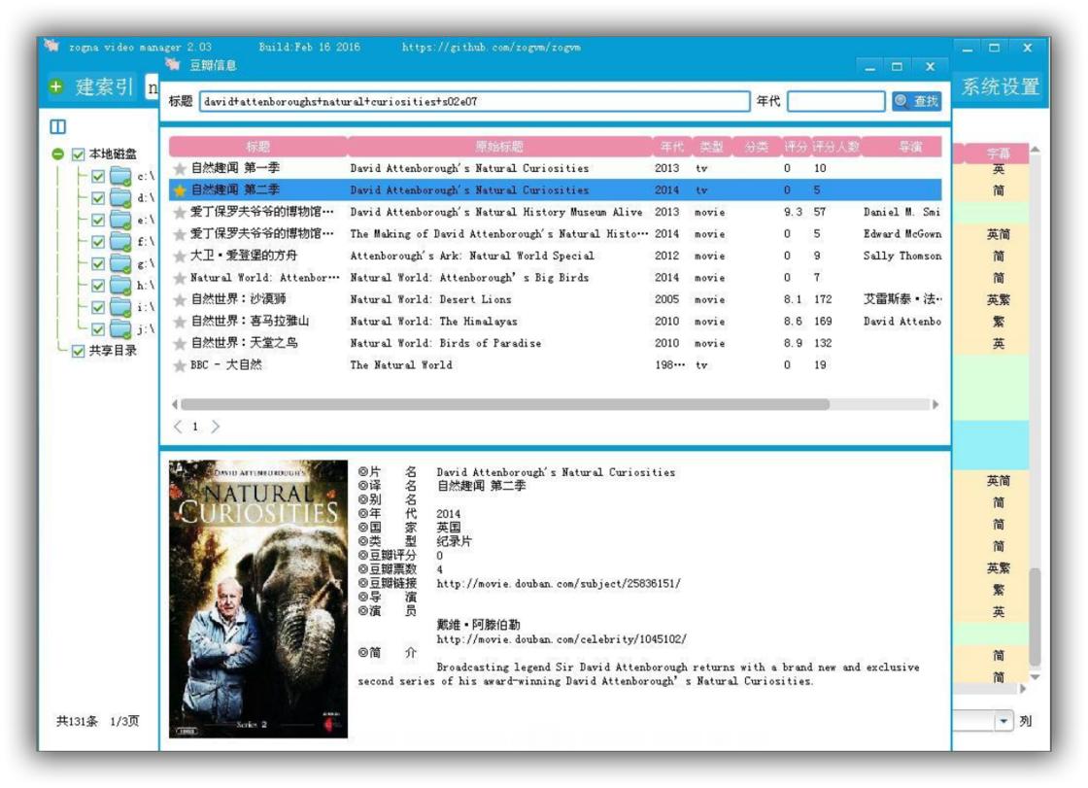Click the green plus build-index icon

coord(55,86)
